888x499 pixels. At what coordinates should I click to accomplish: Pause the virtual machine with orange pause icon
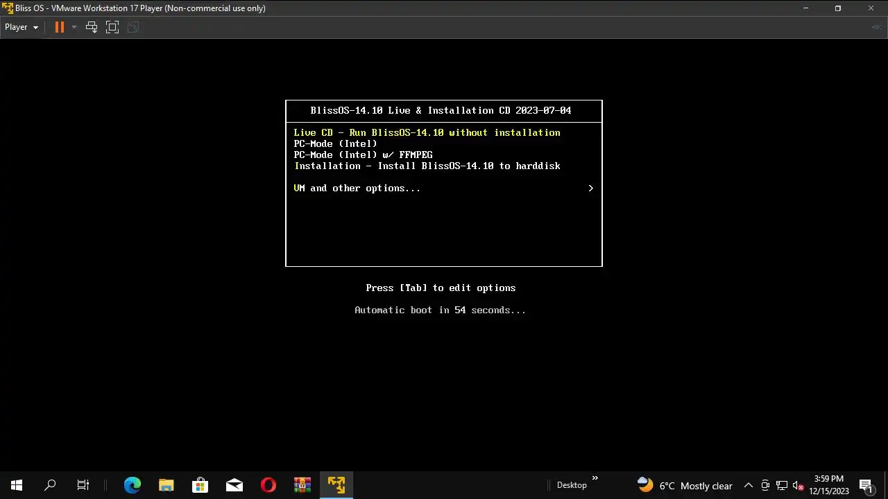(59, 27)
